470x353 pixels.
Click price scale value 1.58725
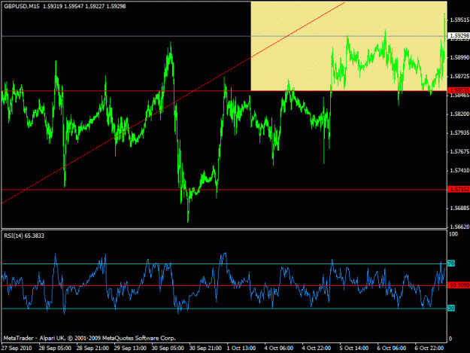459,77
